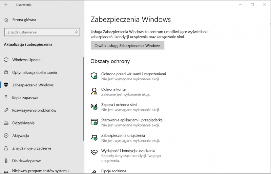Click the firewall network antenna icon
The image size is (271, 174).
click(x=94, y=107)
